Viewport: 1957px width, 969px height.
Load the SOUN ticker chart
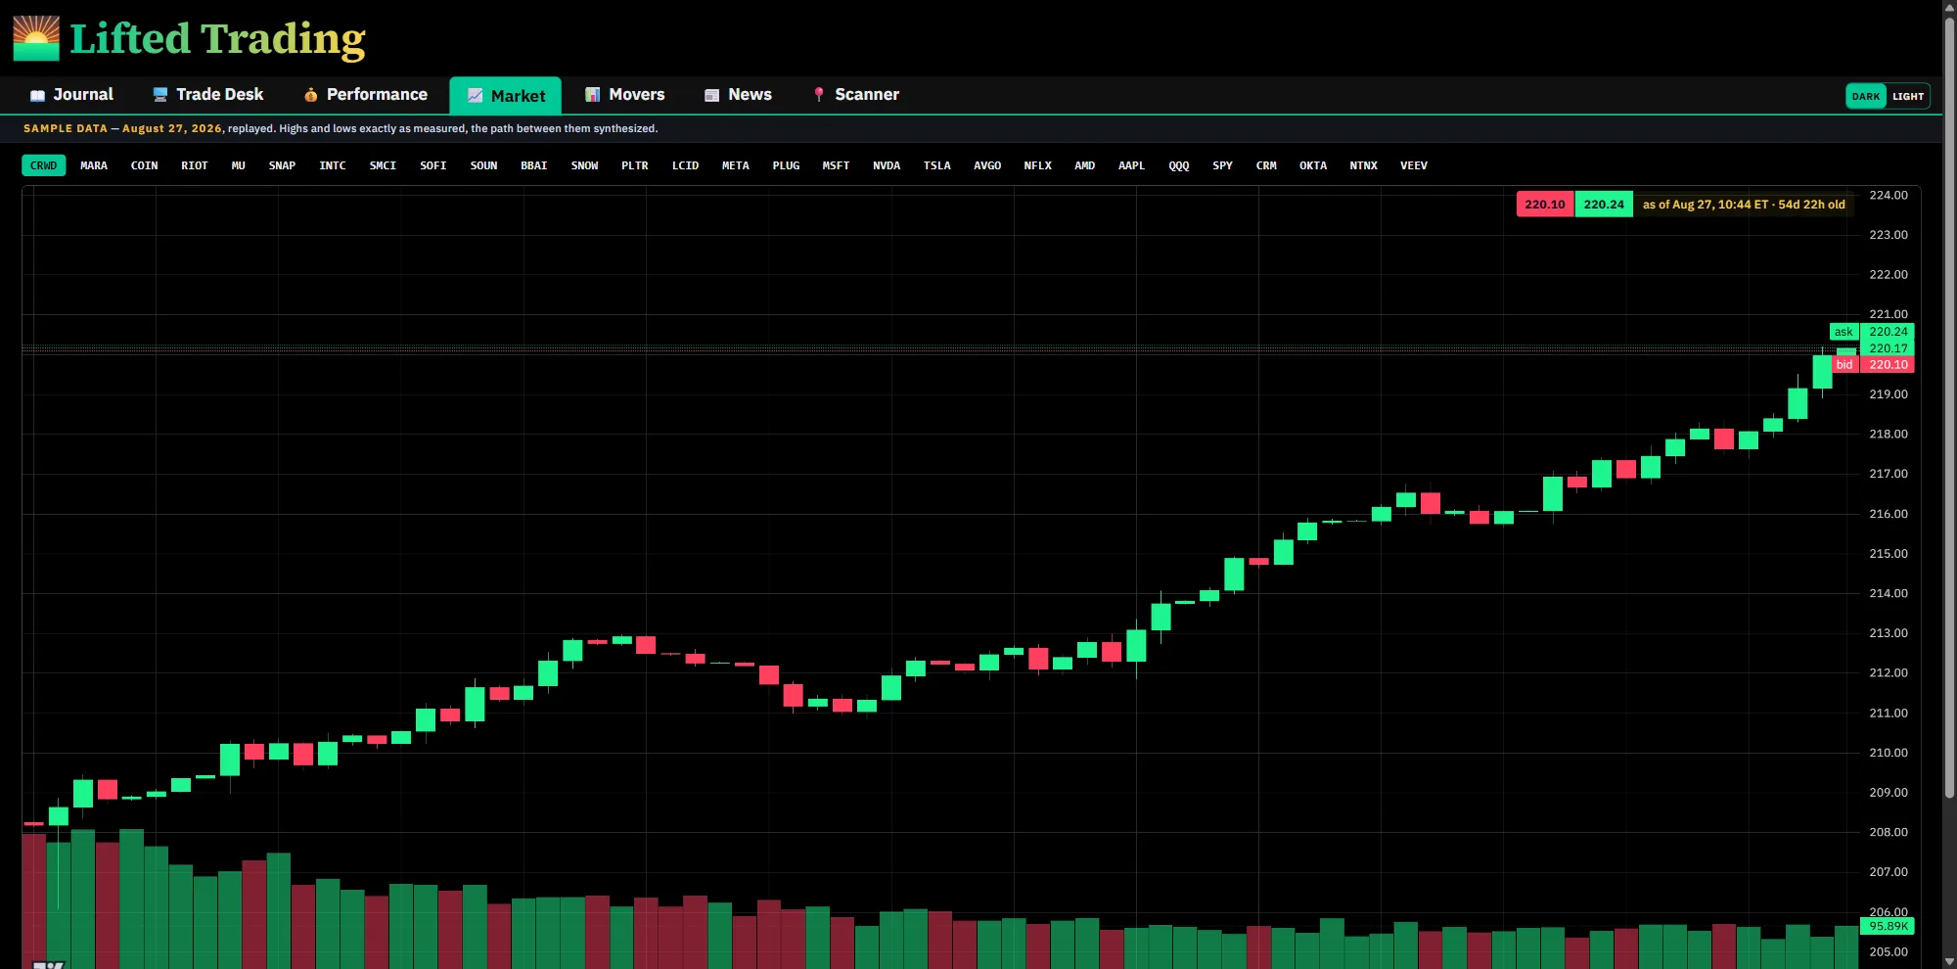coord(484,165)
